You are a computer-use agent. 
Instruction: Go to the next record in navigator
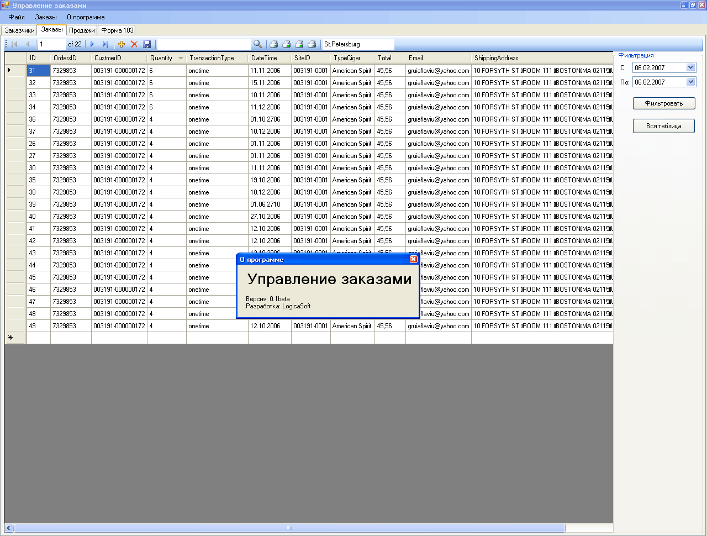(92, 44)
